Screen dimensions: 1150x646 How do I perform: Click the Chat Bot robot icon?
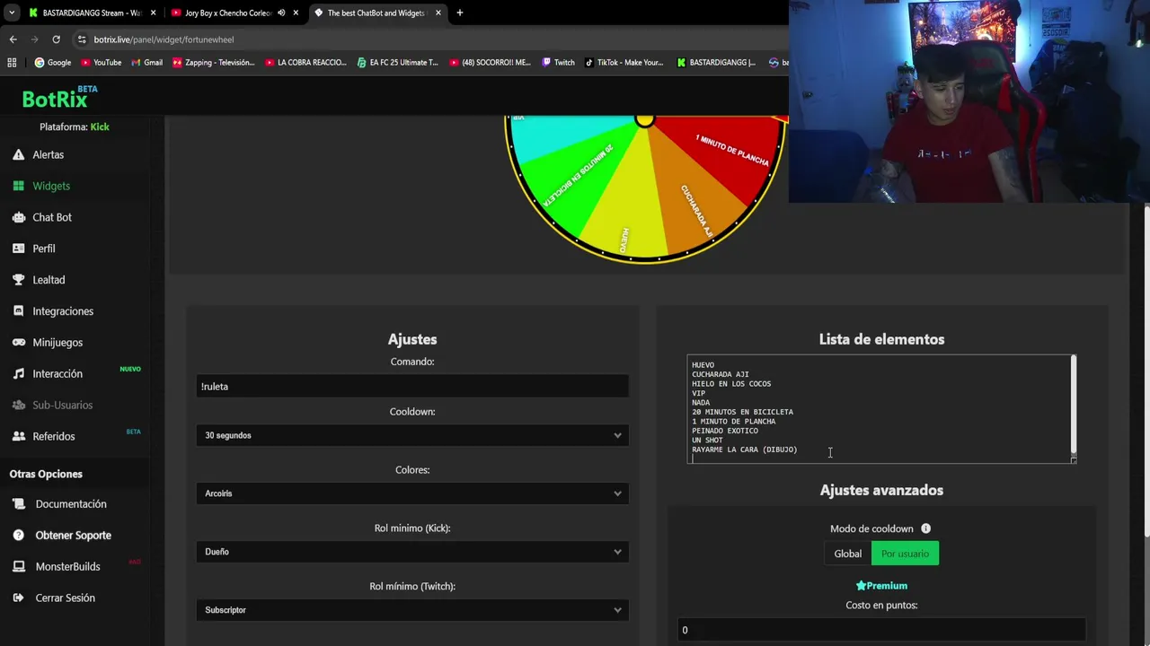[18, 217]
